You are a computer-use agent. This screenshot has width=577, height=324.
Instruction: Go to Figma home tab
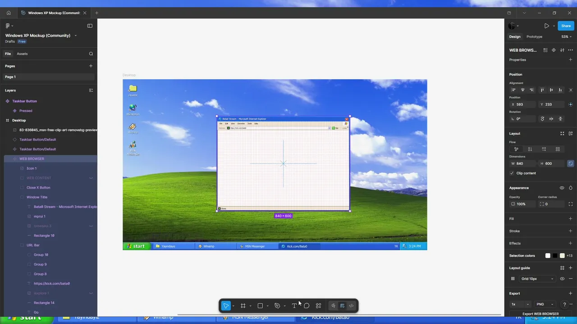click(x=8, y=13)
